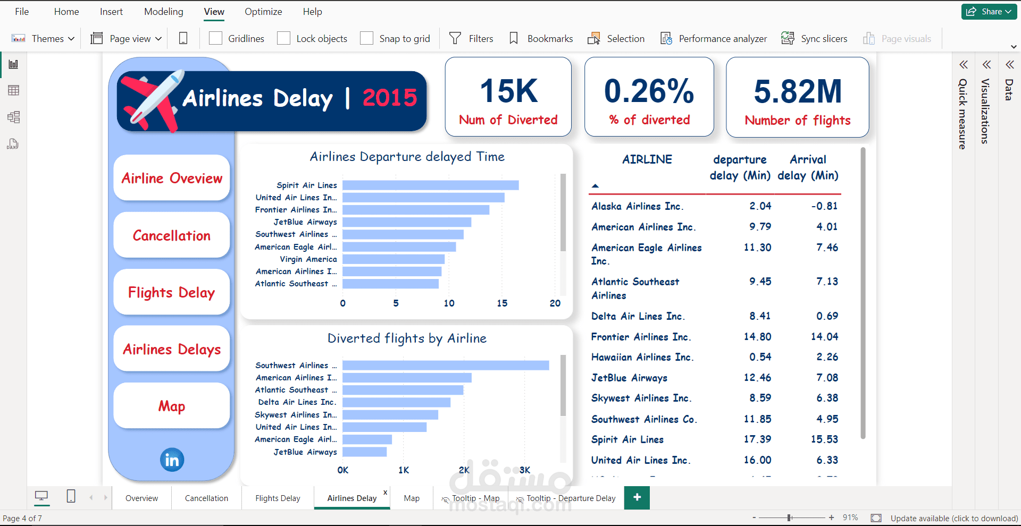
Task: Zoom in with the plus icon
Action: tap(832, 517)
